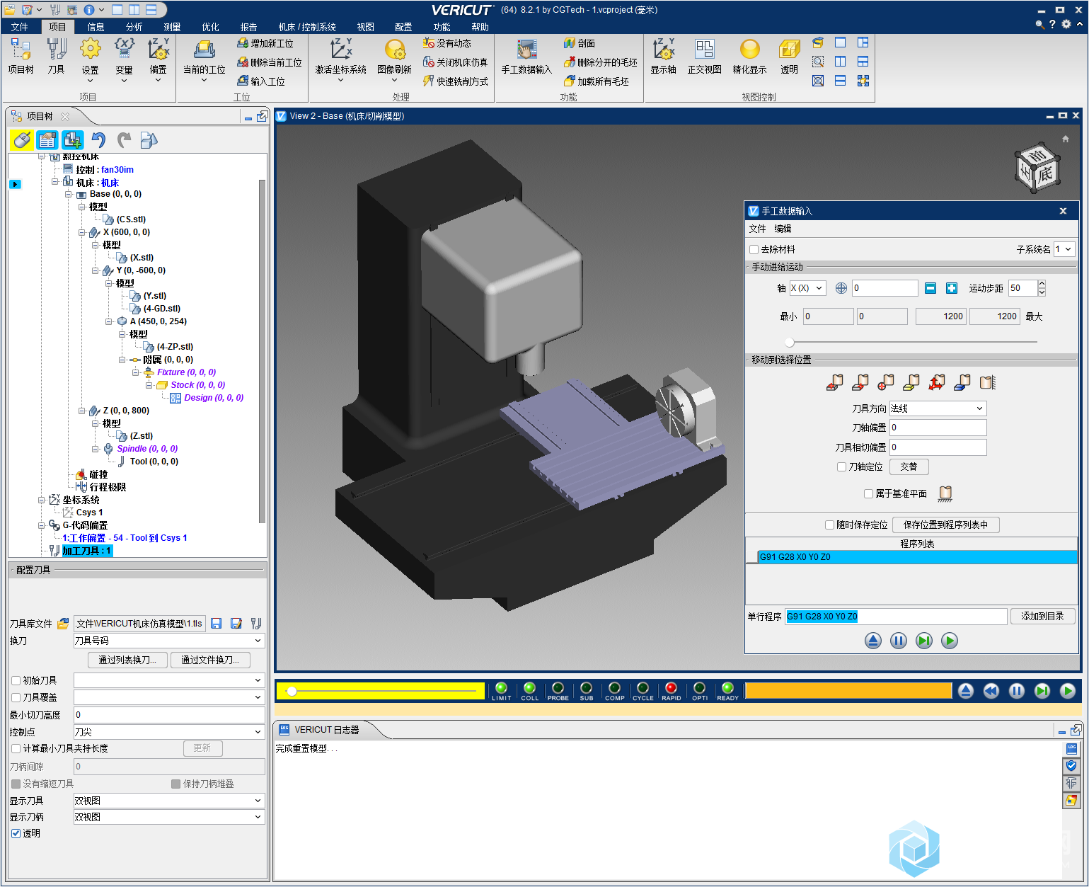Click 删除当前工位 in ribbon
The width and height of the screenshot is (1089, 887).
[270, 62]
